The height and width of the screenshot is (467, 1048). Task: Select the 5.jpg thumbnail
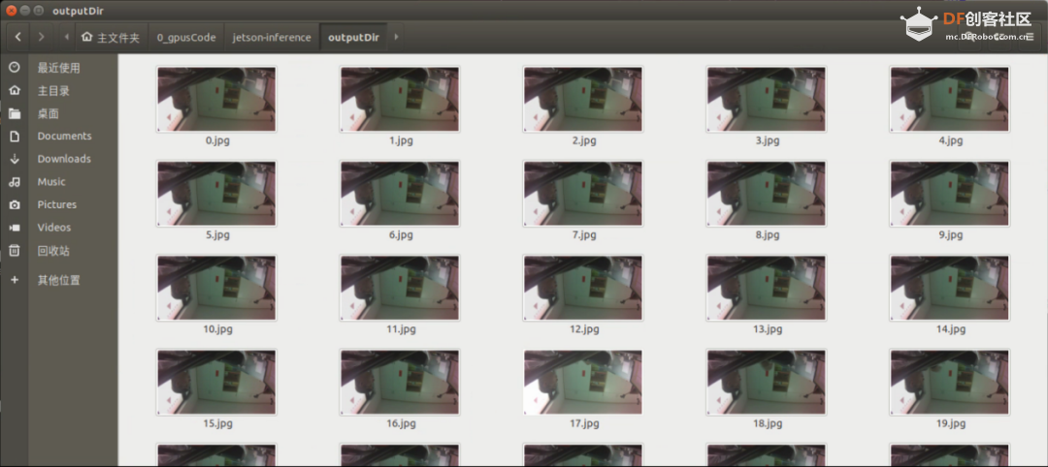click(x=216, y=194)
